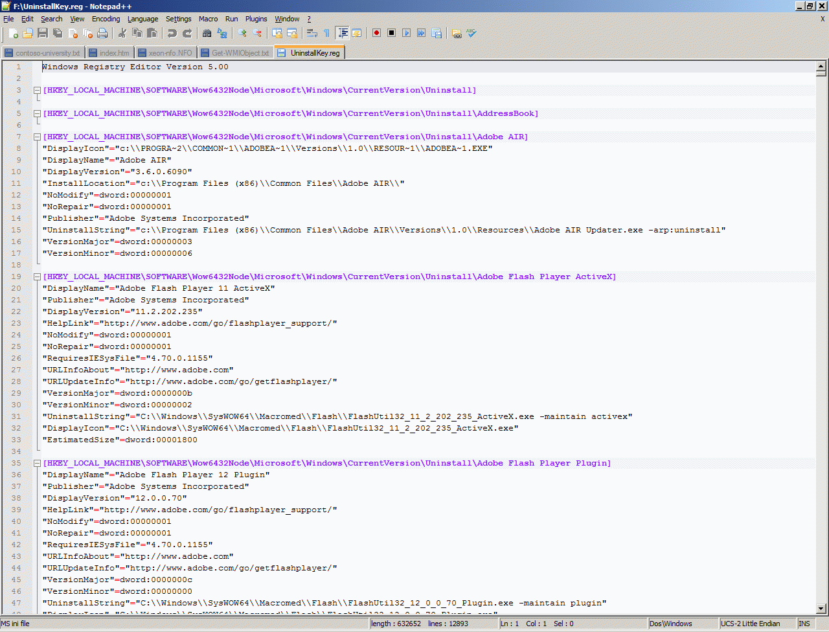Close the document using the menu bar X
The width and height of the screenshot is (829, 632).
pos(823,19)
